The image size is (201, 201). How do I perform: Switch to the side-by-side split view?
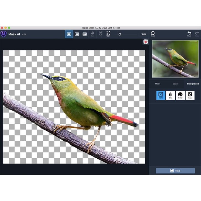tap(77, 34)
